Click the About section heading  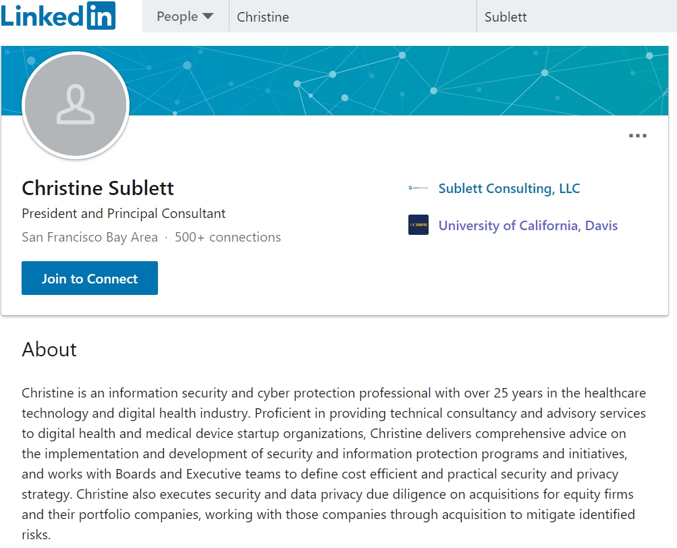pyautogui.click(x=49, y=350)
